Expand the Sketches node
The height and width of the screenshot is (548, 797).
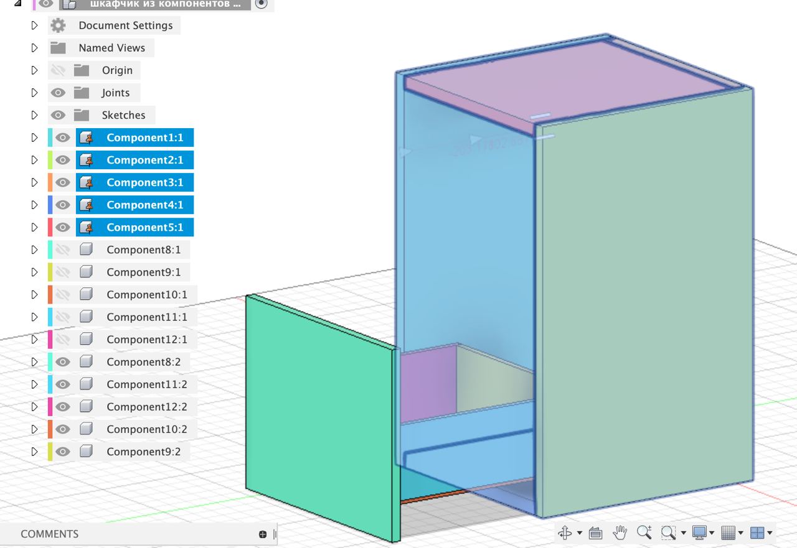[34, 115]
